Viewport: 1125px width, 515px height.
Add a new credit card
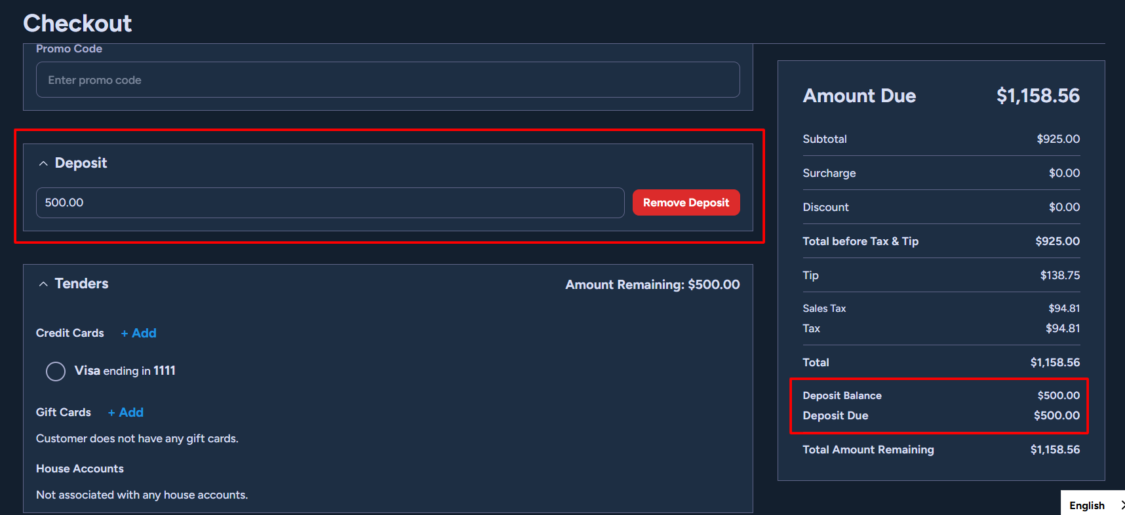point(138,333)
